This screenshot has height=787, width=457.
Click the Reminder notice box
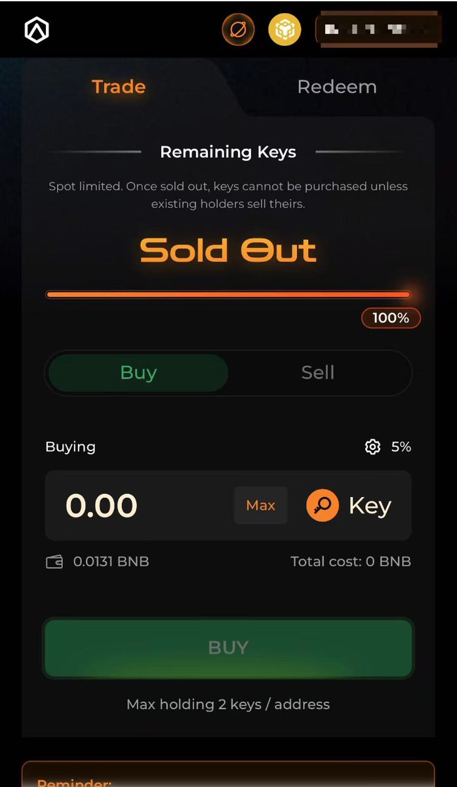click(228, 775)
